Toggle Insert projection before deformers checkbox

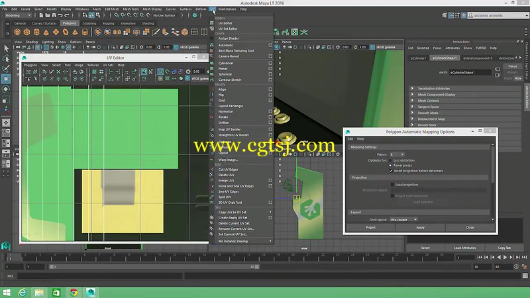click(391, 171)
